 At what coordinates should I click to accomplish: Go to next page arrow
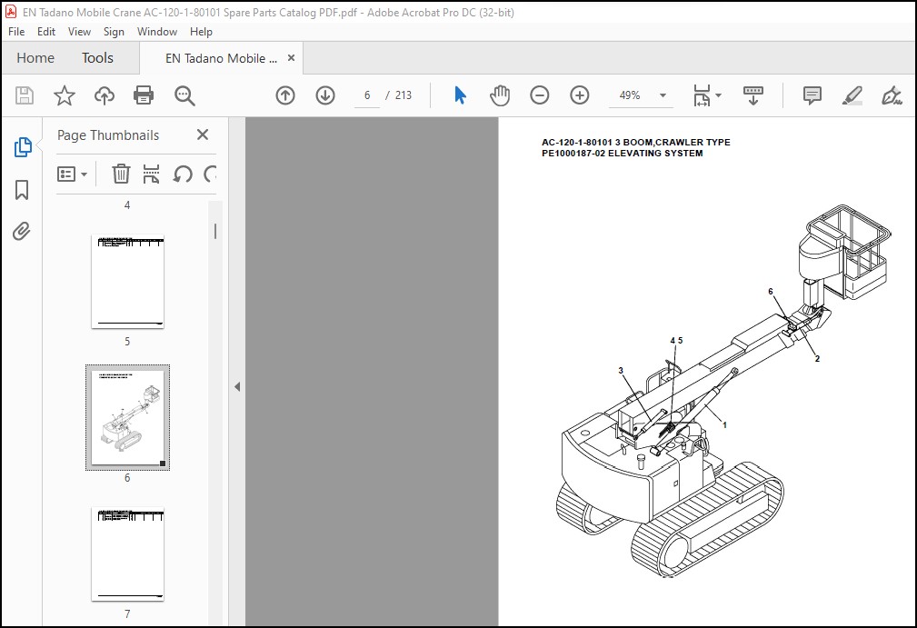pos(325,95)
